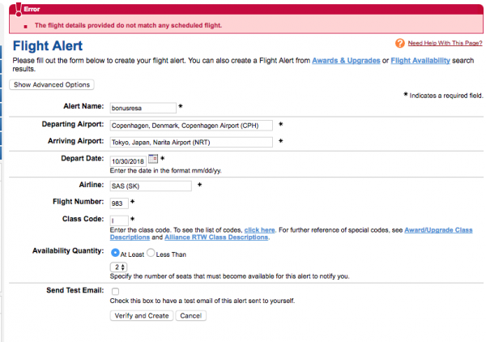The image size is (486, 342).
Task: Select the Less Than radio button
Action: coord(151,253)
